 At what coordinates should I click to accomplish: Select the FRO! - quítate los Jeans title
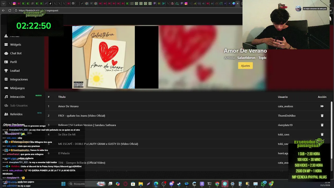(x=82, y=116)
